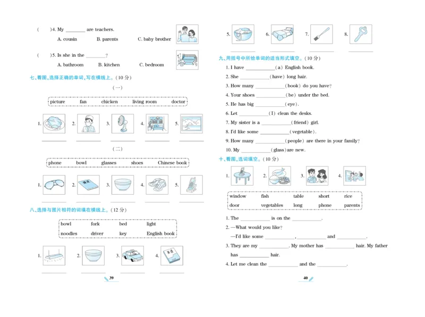Click the key picture

tap(360, 34)
